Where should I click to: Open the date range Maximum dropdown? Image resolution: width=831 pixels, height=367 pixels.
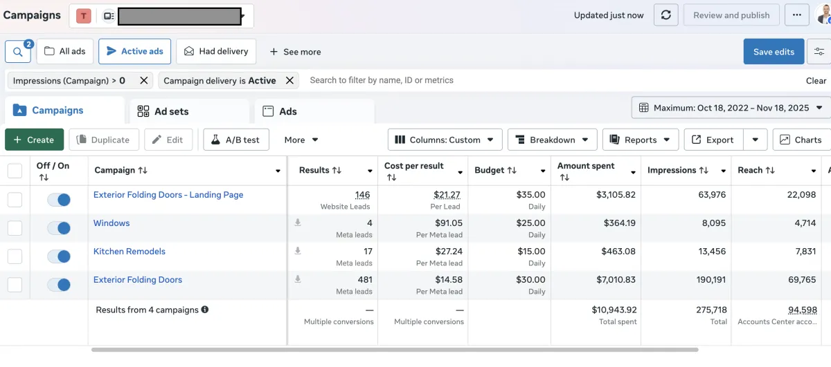731,108
